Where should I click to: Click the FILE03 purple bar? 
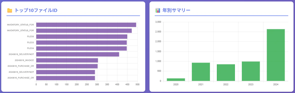(x=81, y=43)
